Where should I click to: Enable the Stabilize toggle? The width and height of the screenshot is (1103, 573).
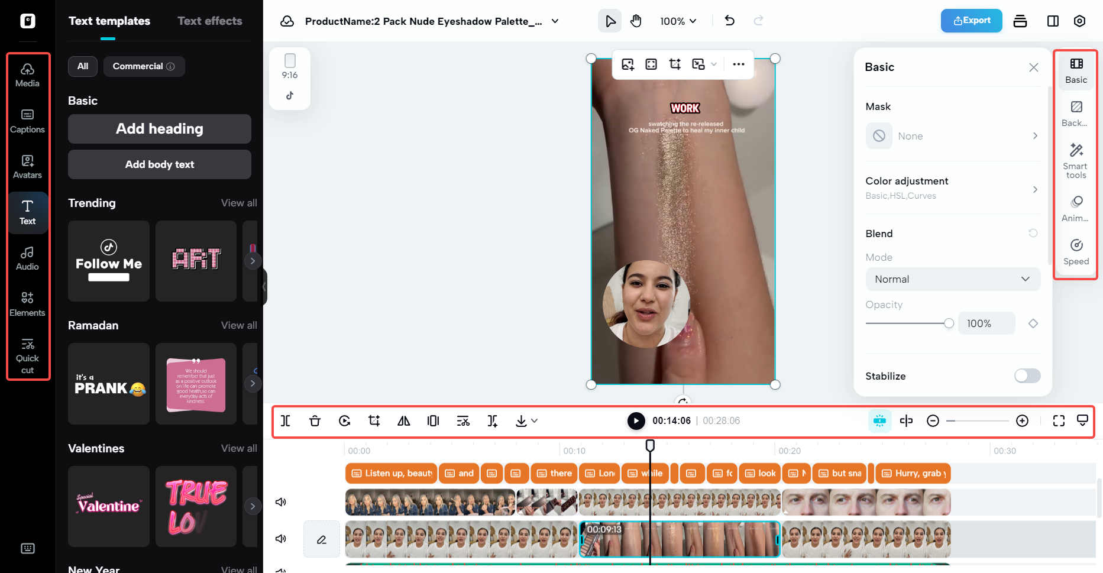pyautogui.click(x=1027, y=375)
